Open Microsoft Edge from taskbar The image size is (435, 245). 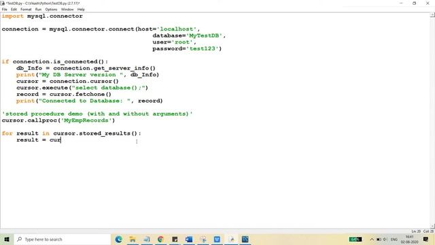(x=118, y=239)
